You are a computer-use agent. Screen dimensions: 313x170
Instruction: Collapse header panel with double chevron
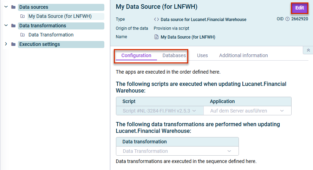[308, 50]
